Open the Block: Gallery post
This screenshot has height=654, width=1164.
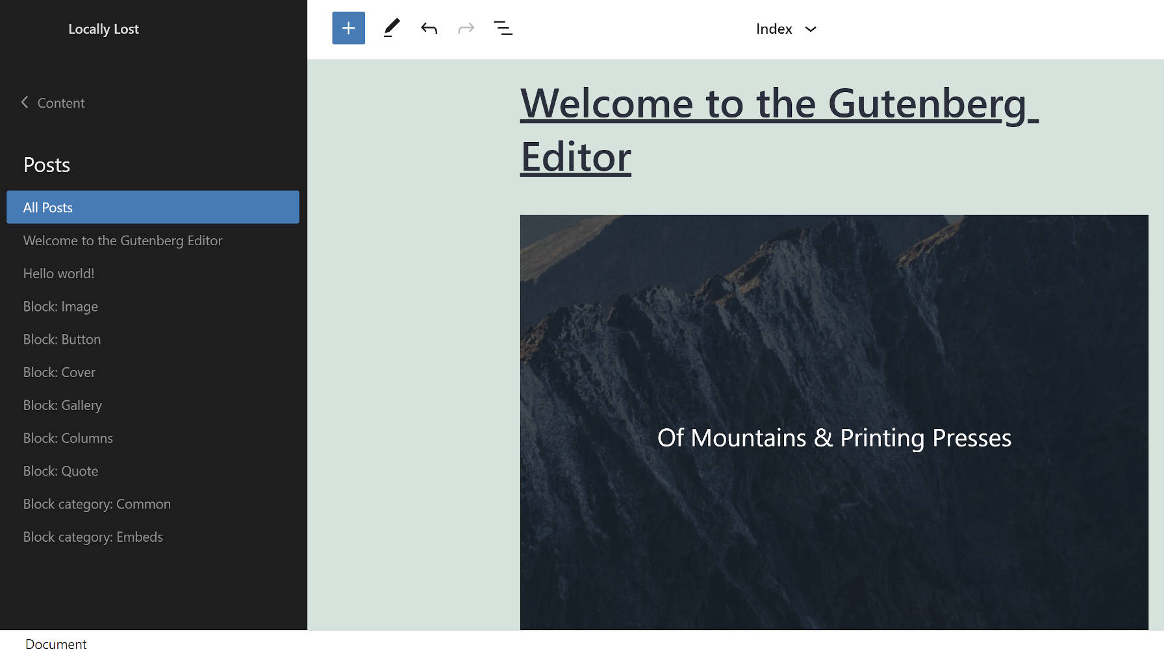(62, 405)
